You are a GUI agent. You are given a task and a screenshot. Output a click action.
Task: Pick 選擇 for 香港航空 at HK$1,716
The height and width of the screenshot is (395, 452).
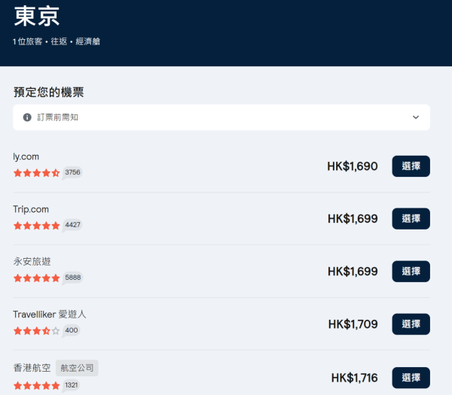coord(411,377)
